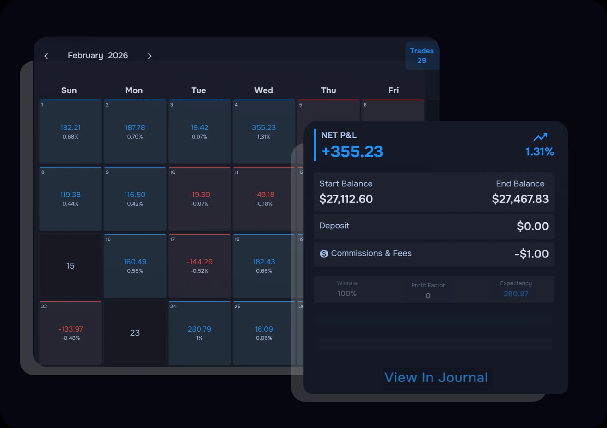Click the February 2026 month label
Image resolution: width=607 pixels, height=428 pixels.
(98, 55)
